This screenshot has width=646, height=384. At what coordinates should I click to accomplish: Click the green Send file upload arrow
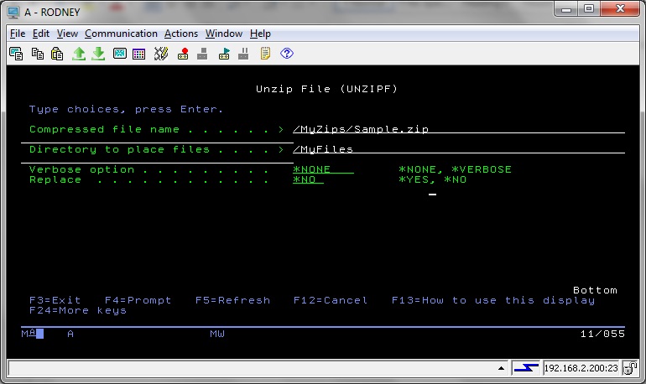pyautogui.click(x=79, y=54)
